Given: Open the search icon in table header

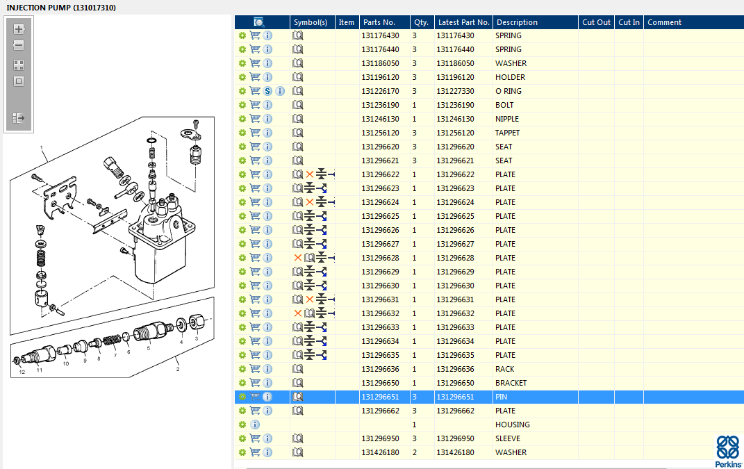Looking at the screenshot, I should coord(259,22).
